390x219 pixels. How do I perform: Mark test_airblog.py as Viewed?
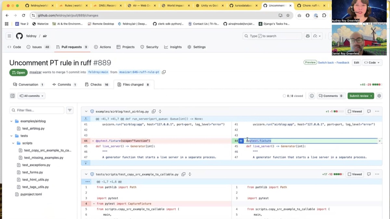pos(354,111)
